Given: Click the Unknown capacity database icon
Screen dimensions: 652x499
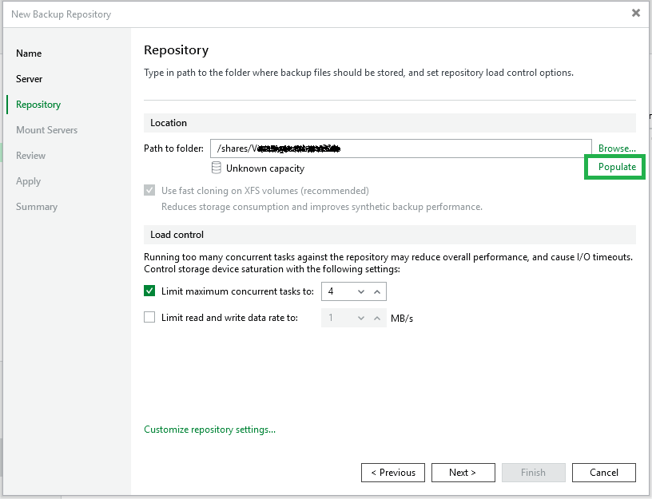Looking at the screenshot, I should (217, 168).
